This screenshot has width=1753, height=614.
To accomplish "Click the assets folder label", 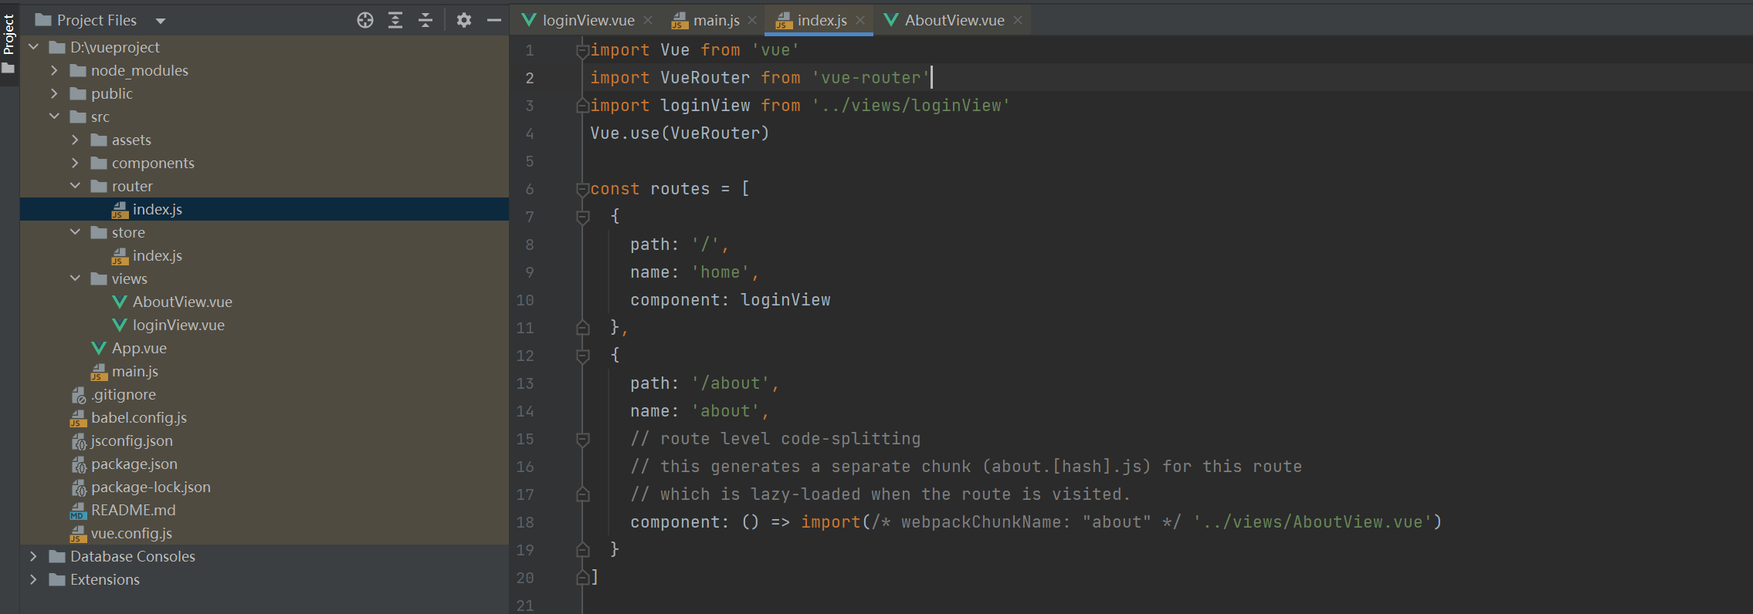I will pyautogui.click(x=131, y=140).
